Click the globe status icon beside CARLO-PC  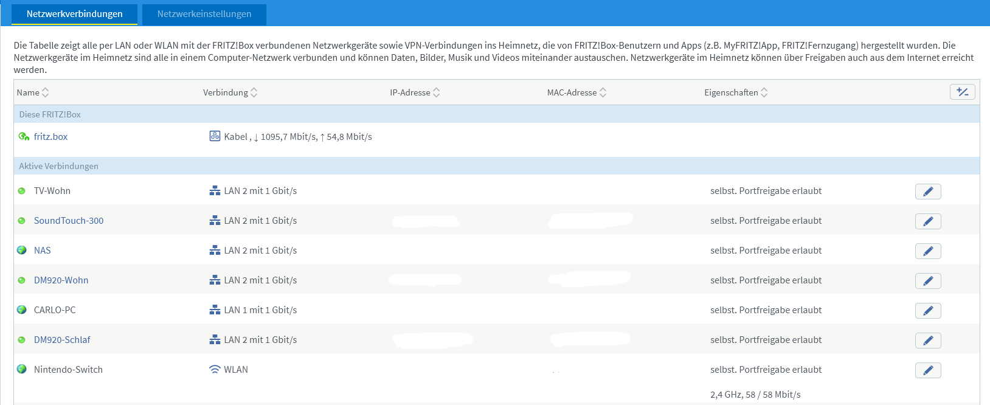pos(22,310)
